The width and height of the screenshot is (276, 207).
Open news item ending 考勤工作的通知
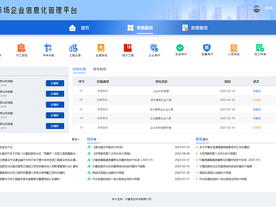click(32, 172)
